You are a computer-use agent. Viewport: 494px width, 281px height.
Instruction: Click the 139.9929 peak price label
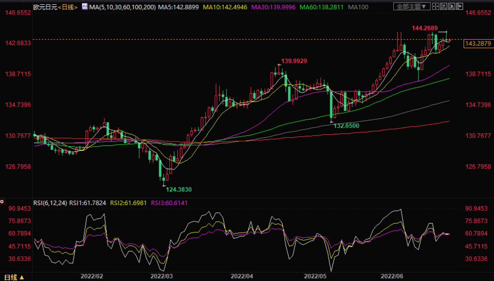(294, 61)
